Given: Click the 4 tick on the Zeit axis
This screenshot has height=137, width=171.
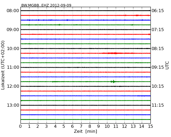Looking at the screenshot, I should 55,126.
